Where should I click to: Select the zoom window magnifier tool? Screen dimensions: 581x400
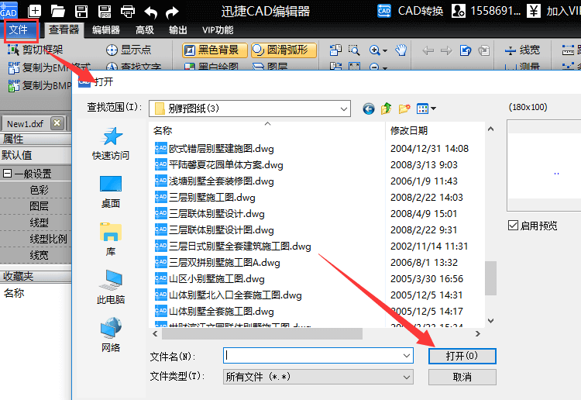tap(354, 50)
